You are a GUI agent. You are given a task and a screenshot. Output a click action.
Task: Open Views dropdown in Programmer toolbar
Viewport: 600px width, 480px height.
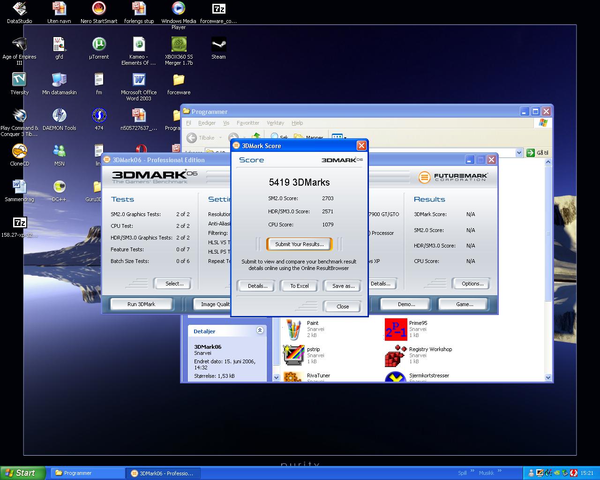pyautogui.click(x=339, y=137)
